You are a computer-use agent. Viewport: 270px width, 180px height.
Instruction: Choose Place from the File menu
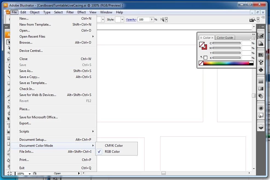pyautogui.click(x=53, y=109)
